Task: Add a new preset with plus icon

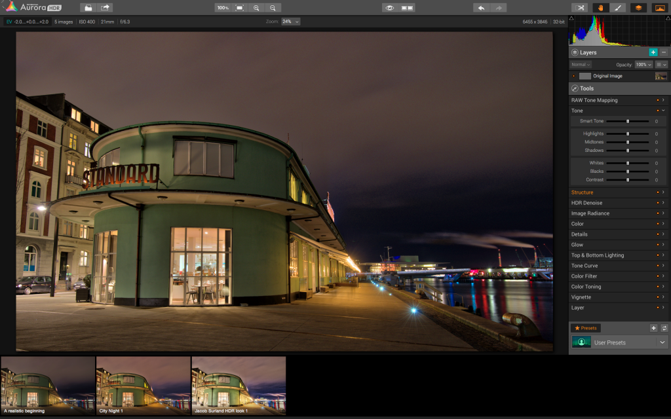Action: pos(653,328)
